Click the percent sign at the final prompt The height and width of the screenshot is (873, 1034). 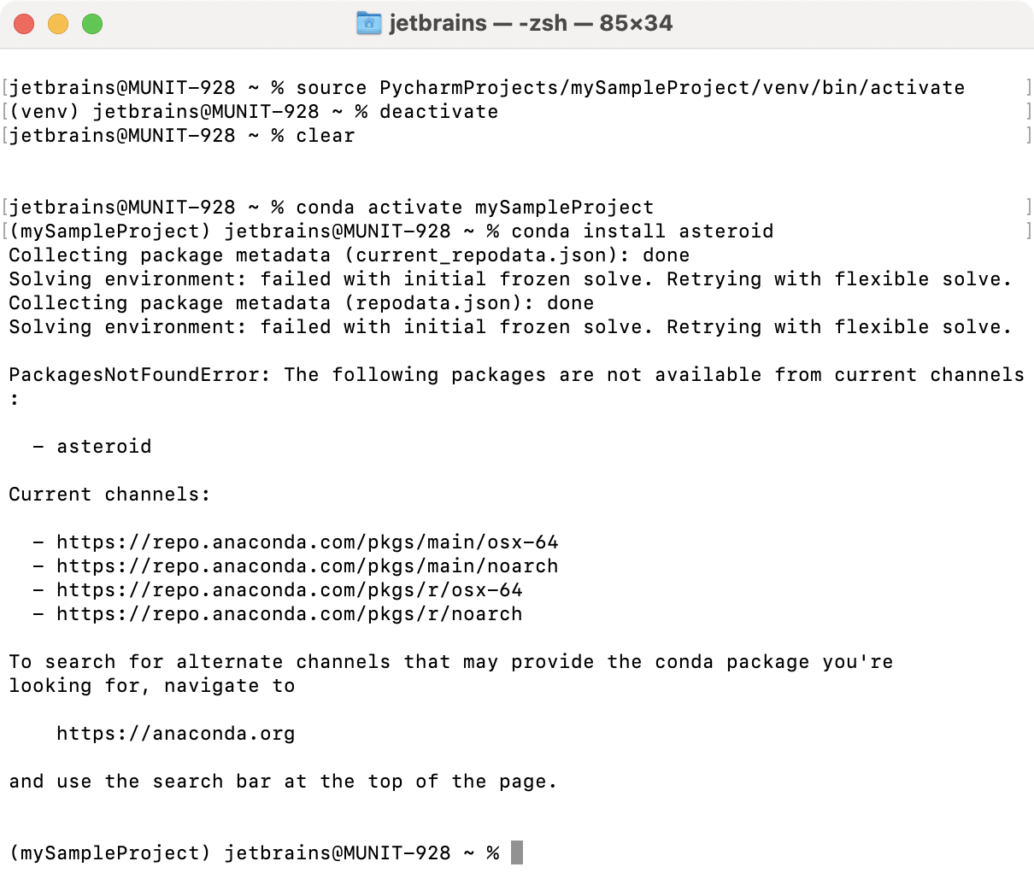pyautogui.click(x=494, y=852)
